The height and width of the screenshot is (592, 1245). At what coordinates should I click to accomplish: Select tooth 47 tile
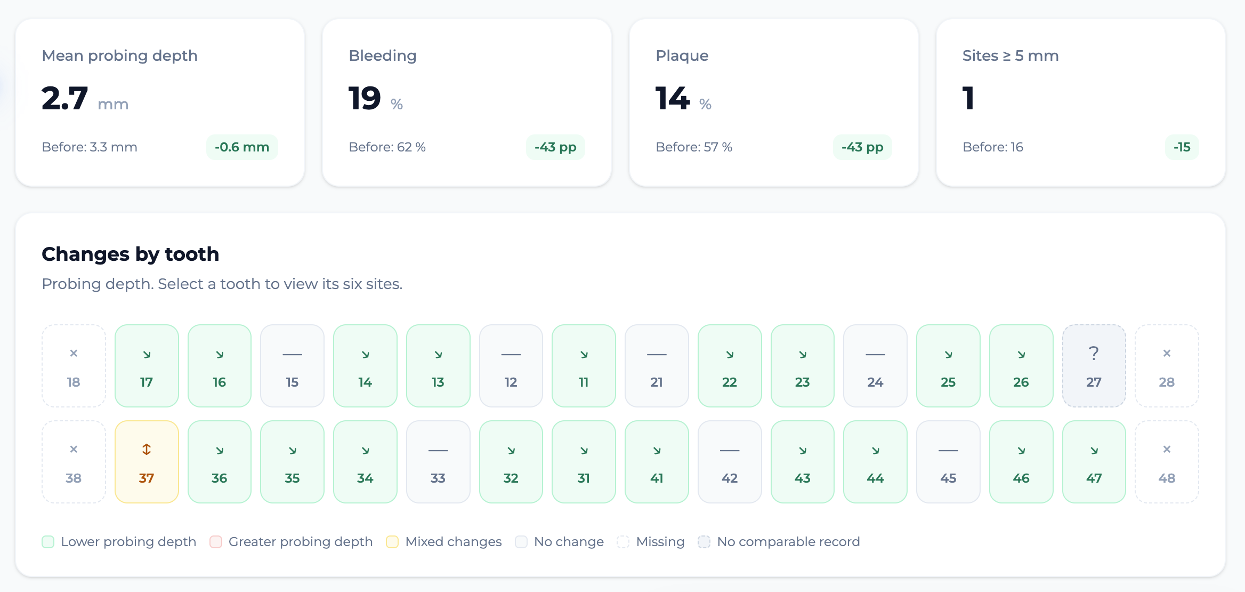coord(1094,462)
